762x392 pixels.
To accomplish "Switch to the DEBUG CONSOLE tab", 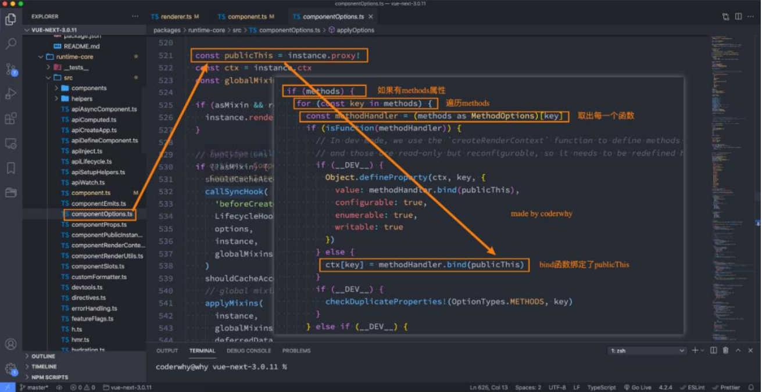I will [x=249, y=351].
